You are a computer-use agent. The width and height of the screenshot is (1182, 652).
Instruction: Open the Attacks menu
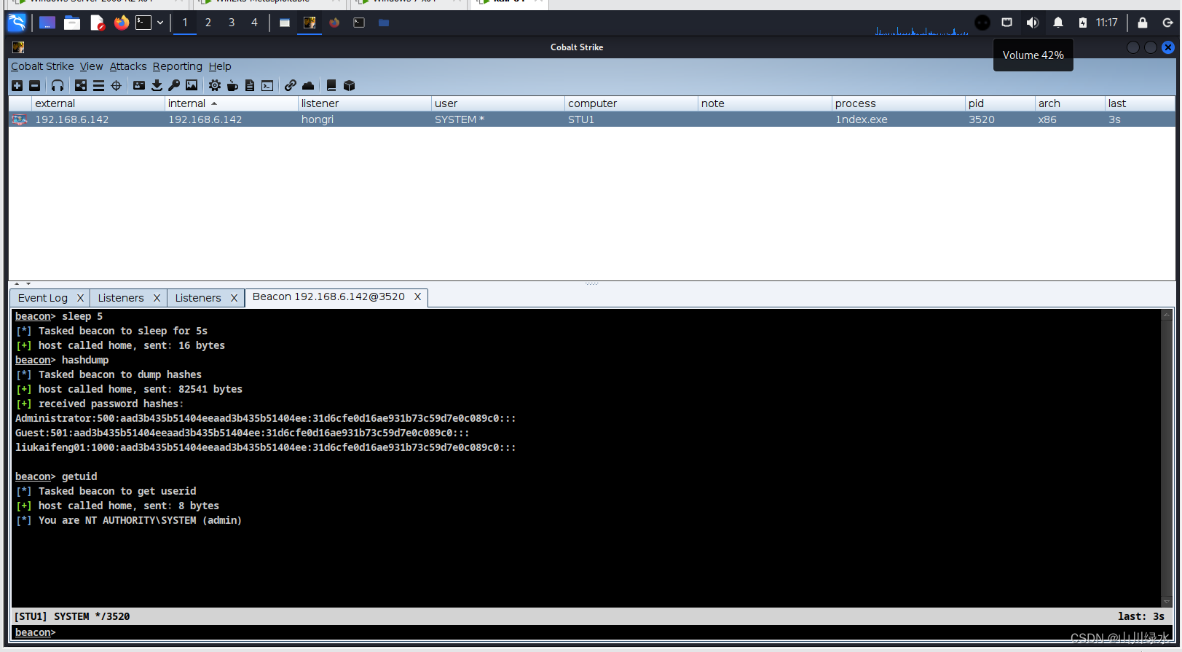(128, 66)
